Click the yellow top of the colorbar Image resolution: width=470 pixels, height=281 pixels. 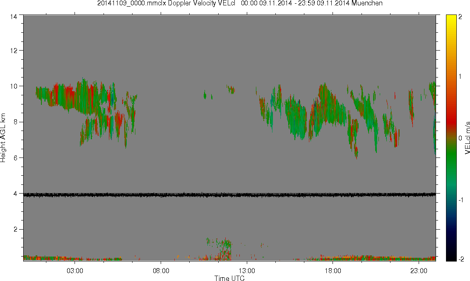(451, 18)
